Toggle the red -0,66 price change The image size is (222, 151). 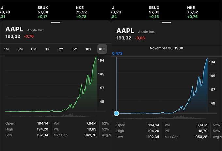coord(140,38)
